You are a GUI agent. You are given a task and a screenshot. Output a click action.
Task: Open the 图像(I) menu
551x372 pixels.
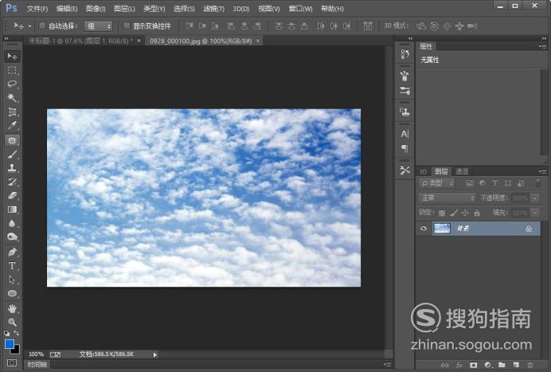point(96,9)
